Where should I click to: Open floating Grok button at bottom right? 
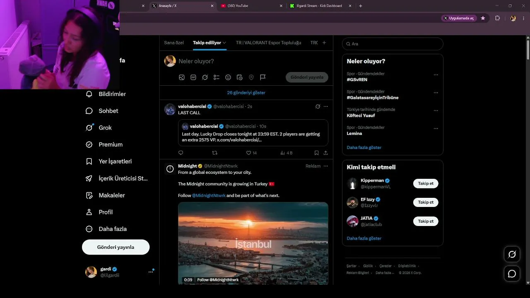pyautogui.click(x=512, y=254)
